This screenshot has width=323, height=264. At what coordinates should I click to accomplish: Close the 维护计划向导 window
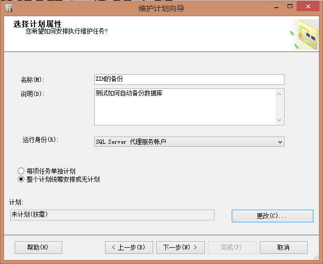(x=308, y=7)
